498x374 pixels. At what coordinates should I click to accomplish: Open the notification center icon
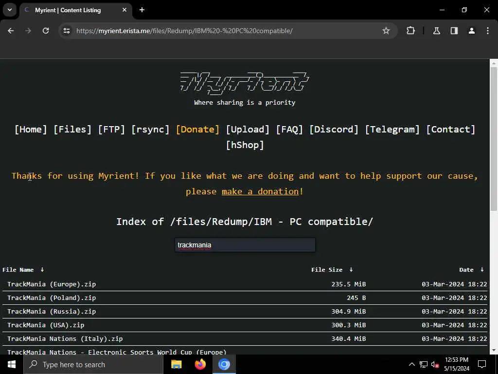[x=482, y=364]
